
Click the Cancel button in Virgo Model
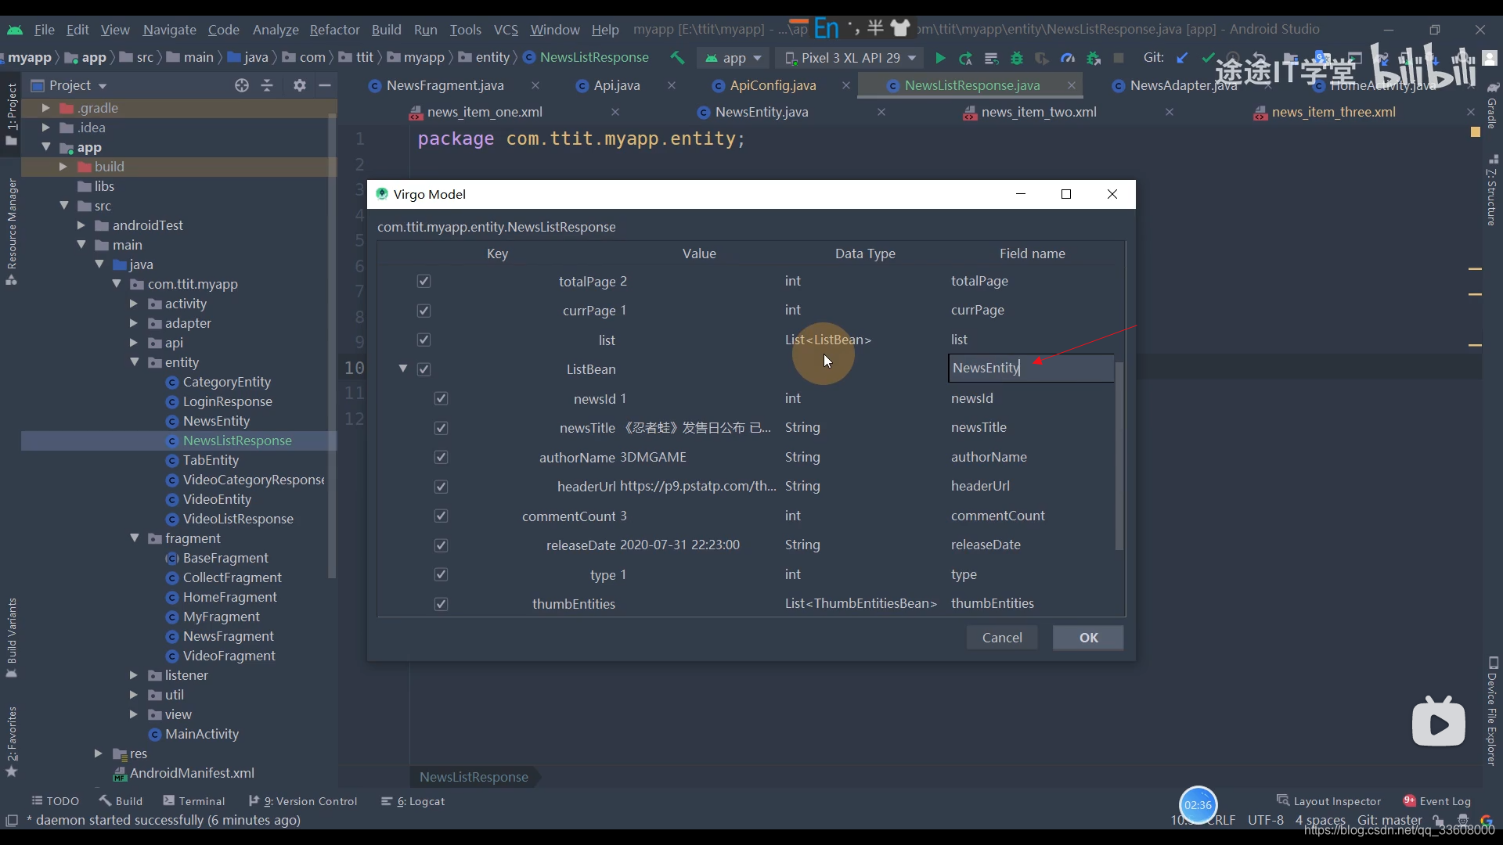point(1002,637)
